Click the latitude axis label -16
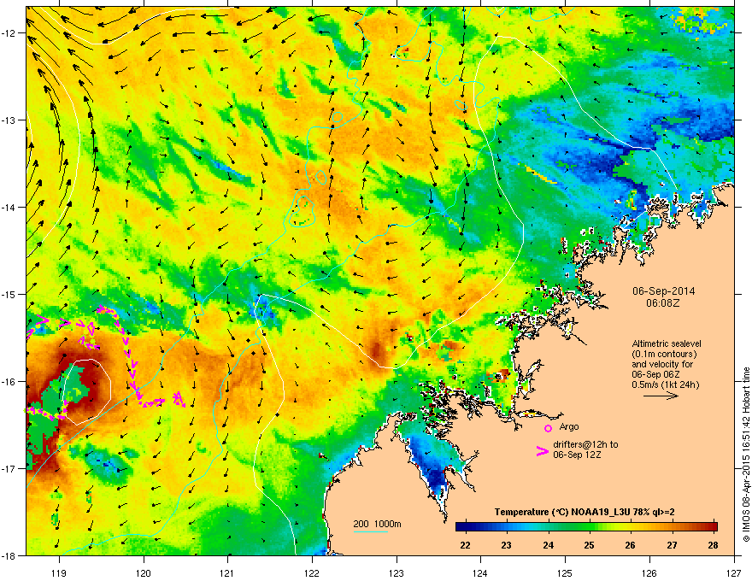The height and width of the screenshot is (581, 752). [9, 382]
